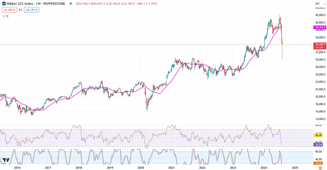Click the 2024 label on the time axis
327x170 pixels.
[264, 168]
